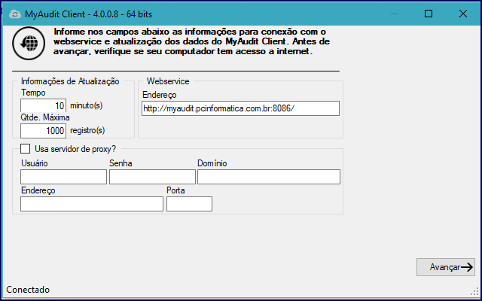Click the 'minuto(s)' label
The image size is (482, 301).
[x=87, y=105]
